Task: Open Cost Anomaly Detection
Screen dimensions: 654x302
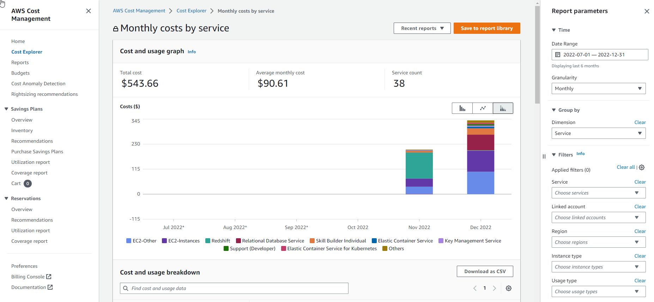Action: coord(38,84)
